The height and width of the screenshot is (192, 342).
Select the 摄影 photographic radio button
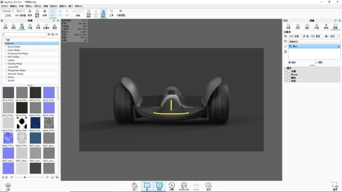[x=316, y=63]
